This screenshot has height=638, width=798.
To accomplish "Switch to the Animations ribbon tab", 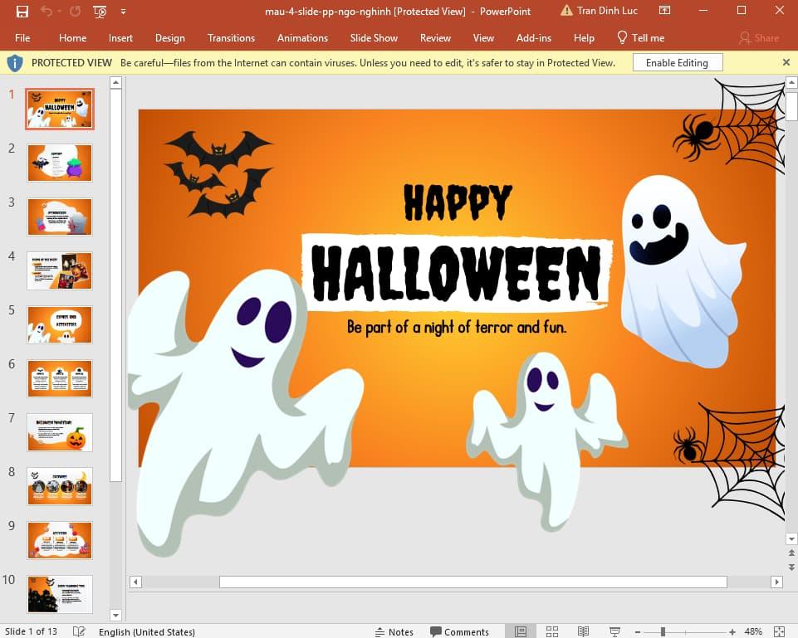I will click(x=302, y=37).
